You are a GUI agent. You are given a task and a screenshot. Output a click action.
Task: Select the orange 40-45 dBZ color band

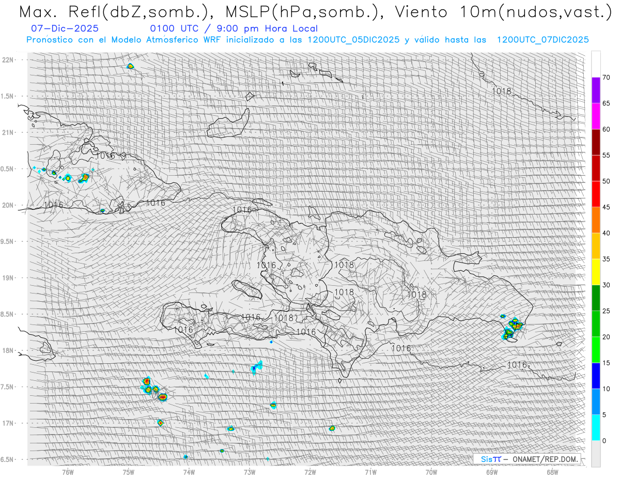click(x=596, y=220)
